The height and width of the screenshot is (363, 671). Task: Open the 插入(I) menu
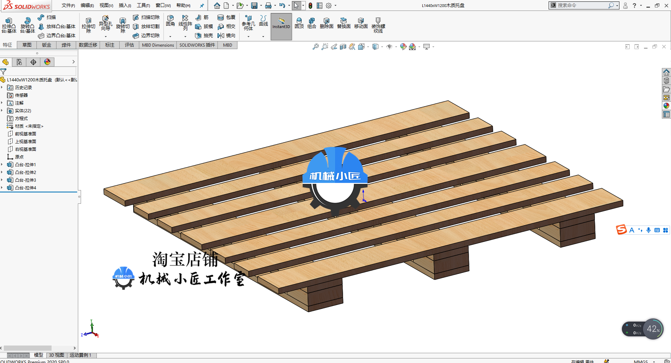(125, 5)
